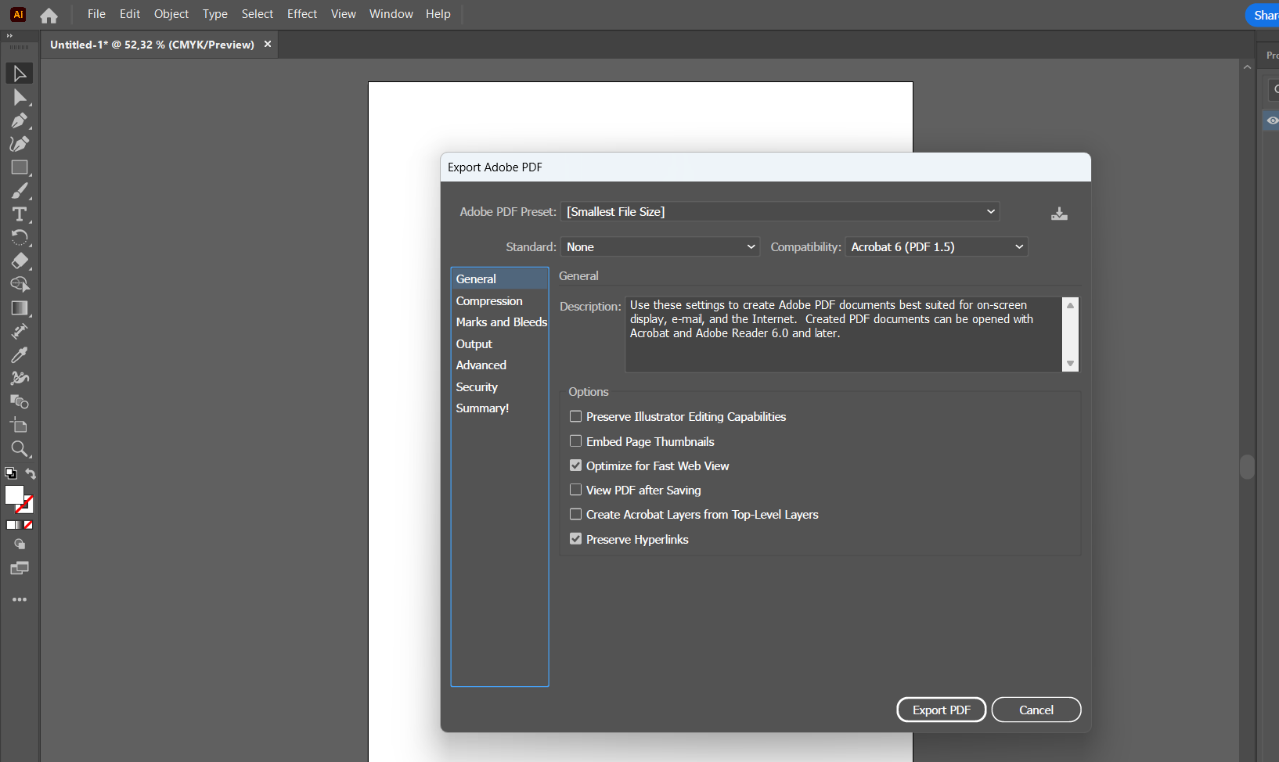Open the Select menu
The image size is (1279, 762).
click(x=258, y=14)
